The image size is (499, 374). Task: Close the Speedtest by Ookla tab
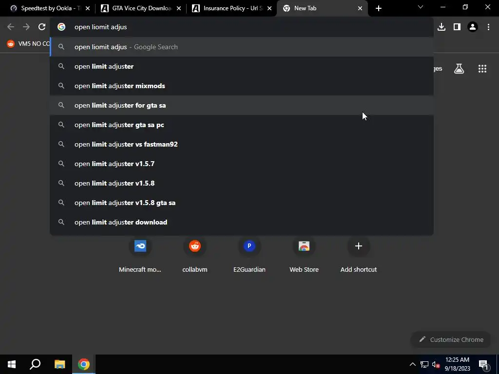click(88, 8)
